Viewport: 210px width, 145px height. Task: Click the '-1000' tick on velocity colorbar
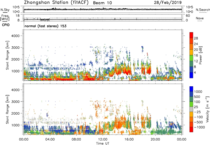(199, 127)
